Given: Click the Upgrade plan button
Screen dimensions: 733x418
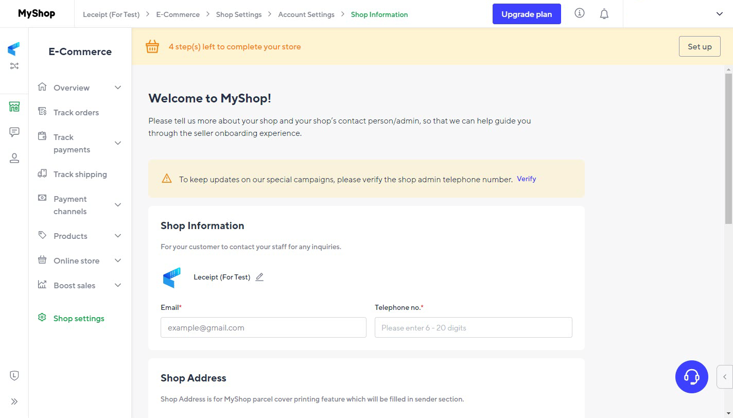Looking at the screenshot, I should point(526,14).
